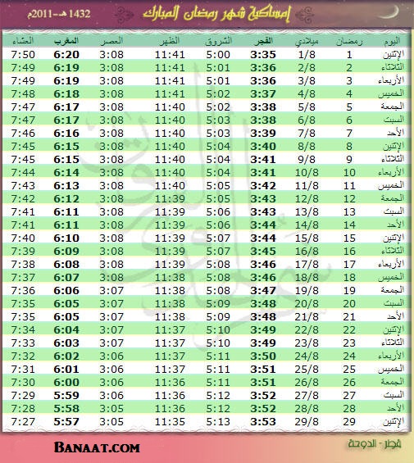Image resolution: width=414 pixels, height=463 pixels.
Task: Click the Qatar - Doha label at bottom
Action: 375,443
